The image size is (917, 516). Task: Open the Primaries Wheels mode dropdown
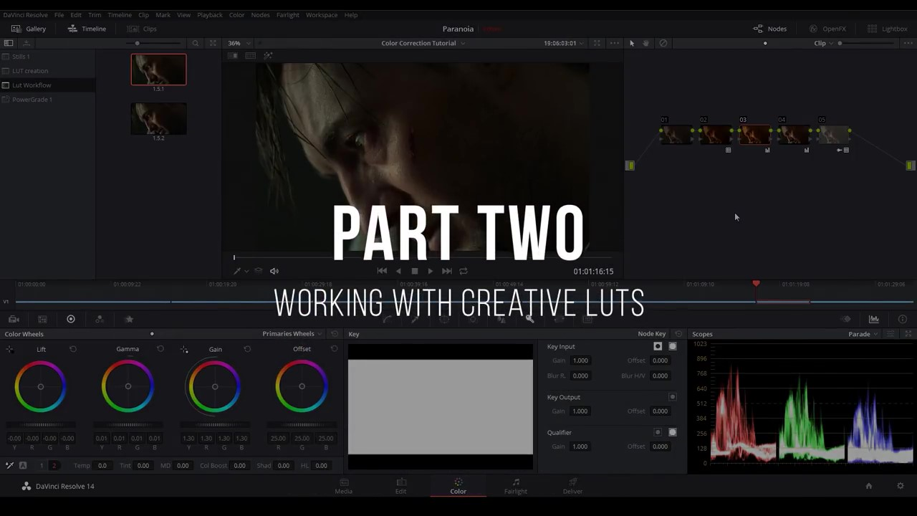292,334
